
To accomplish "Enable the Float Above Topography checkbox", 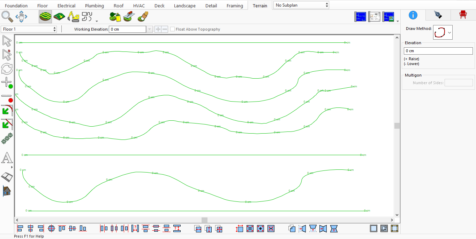I will coord(172,29).
